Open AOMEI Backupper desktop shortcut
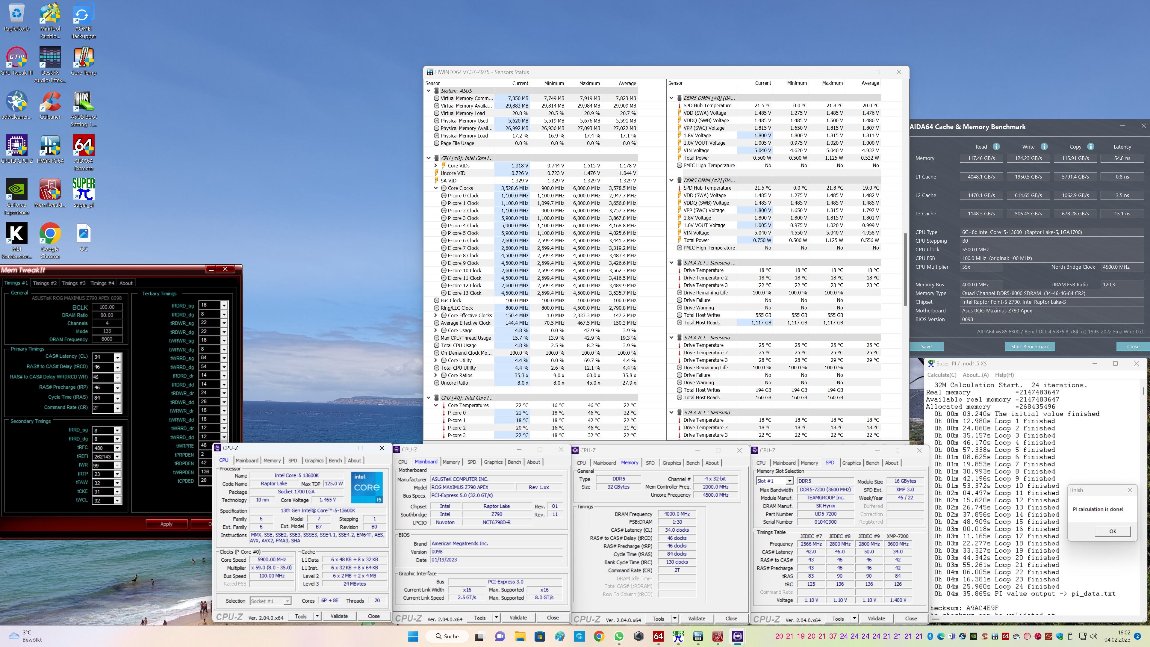Screen dimensions: 1150x647 [x=84, y=21]
